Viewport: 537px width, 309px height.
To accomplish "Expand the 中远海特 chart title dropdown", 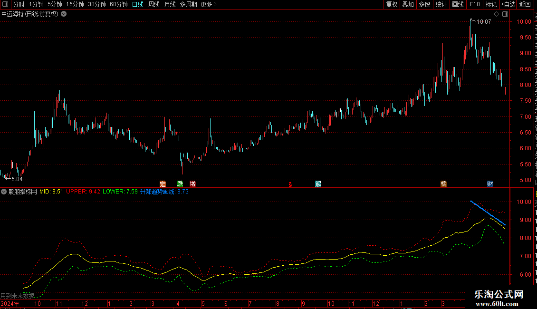I will tap(64, 14).
